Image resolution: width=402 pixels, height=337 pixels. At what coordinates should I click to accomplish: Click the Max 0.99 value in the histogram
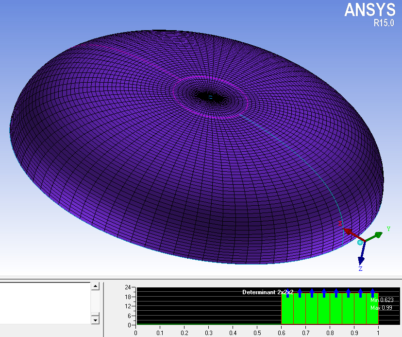[x=381, y=307]
